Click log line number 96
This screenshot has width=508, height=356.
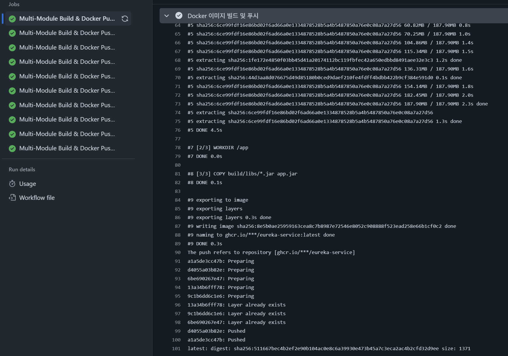pyautogui.click(x=178, y=305)
